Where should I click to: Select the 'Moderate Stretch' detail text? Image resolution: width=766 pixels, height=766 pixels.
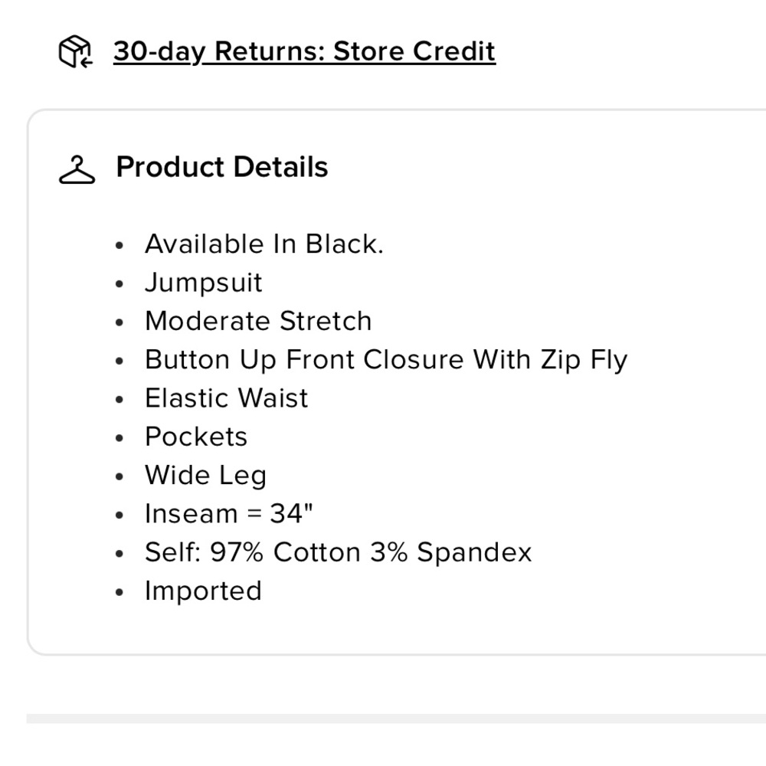[258, 321]
